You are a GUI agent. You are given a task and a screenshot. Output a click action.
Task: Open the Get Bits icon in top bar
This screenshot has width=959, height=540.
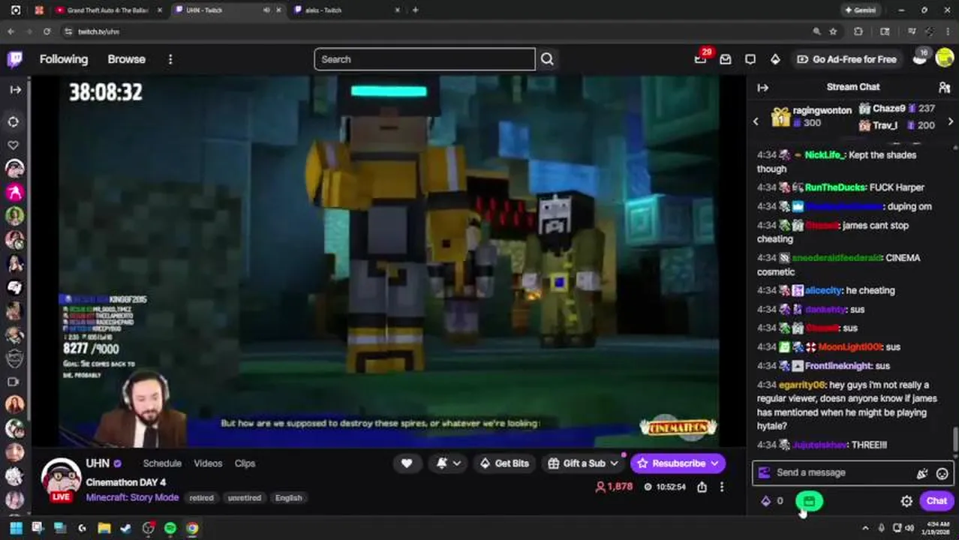coord(775,59)
